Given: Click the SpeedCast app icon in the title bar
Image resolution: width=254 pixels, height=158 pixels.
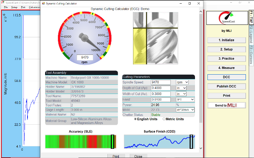Looking at the screenshot, I should [3, 3].
